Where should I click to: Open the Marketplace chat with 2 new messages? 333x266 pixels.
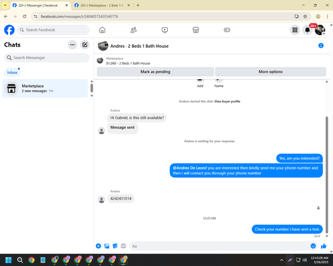tap(45, 88)
